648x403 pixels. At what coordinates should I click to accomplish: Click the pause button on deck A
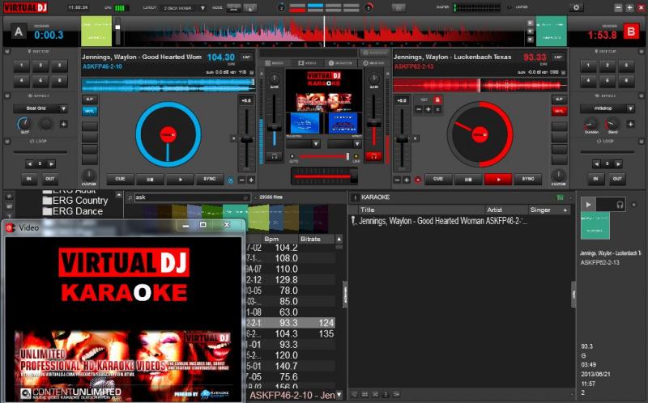[x=150, y=179]
